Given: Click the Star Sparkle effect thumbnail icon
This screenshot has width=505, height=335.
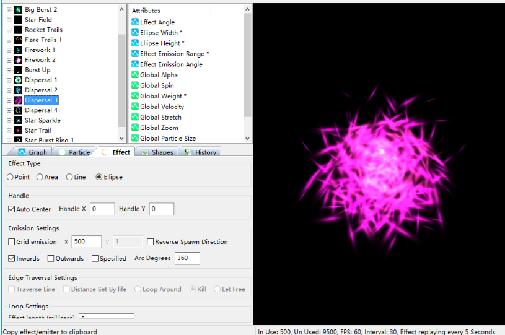Looking at the screenshot, I should click(19, 120).
